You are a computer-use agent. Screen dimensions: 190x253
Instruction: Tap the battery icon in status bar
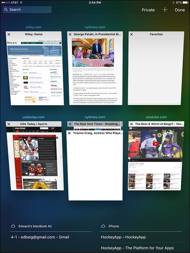(x=185, y=2)
